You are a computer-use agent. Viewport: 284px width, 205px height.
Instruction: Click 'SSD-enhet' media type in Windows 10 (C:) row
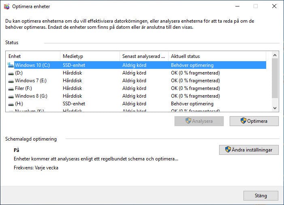tap(74, 65)
